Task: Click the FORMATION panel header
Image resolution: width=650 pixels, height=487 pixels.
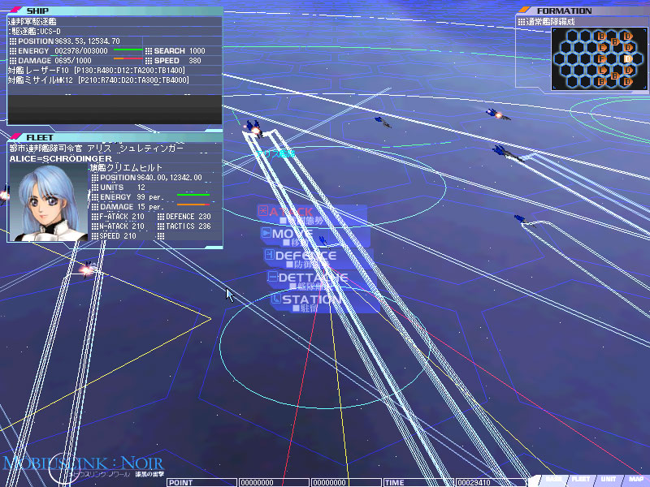Action: (x=582, y=11)
